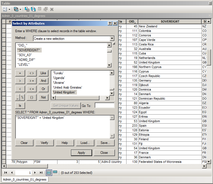213x184 pixels.
Task: Click the Clear button
Action: point(24,143)
